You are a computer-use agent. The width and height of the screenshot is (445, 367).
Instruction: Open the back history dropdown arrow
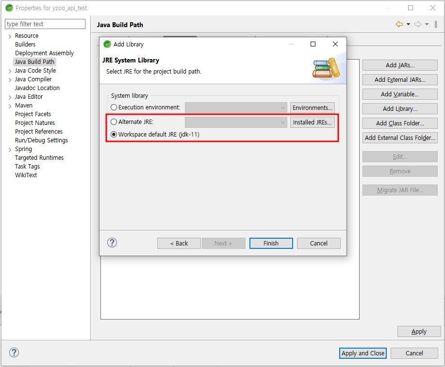(x=408, y=24)
